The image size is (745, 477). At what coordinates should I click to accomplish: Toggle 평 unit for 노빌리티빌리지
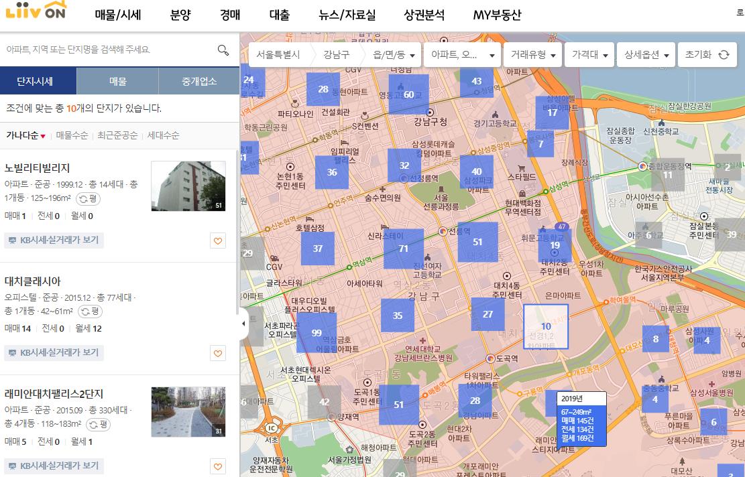(x=89, y=198)
